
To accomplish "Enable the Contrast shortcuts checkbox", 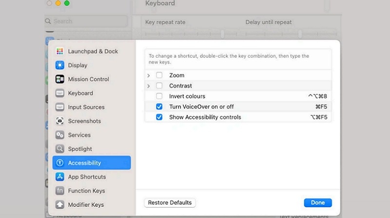I will [159, 86].
